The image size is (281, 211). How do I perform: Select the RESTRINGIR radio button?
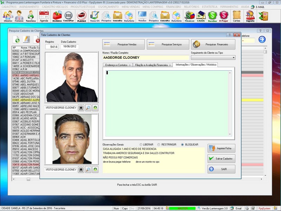[x=159, y=145]
